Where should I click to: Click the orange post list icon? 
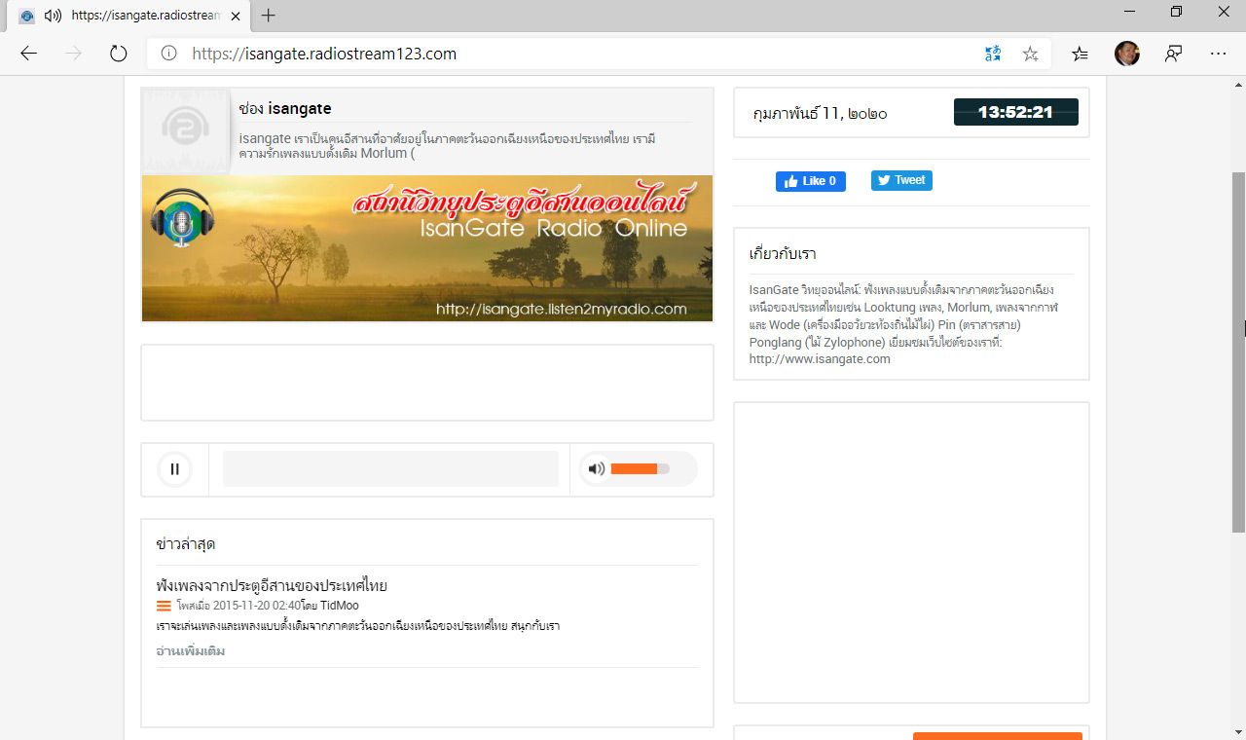164,606
